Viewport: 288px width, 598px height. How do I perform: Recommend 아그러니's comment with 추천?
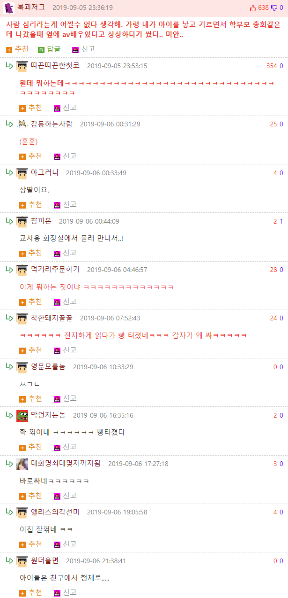[x=30, y=204]
